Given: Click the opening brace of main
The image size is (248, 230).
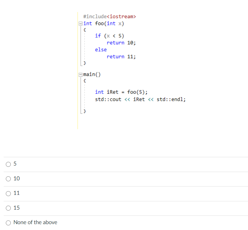Looking at the screenshot, I should (85, 80).
